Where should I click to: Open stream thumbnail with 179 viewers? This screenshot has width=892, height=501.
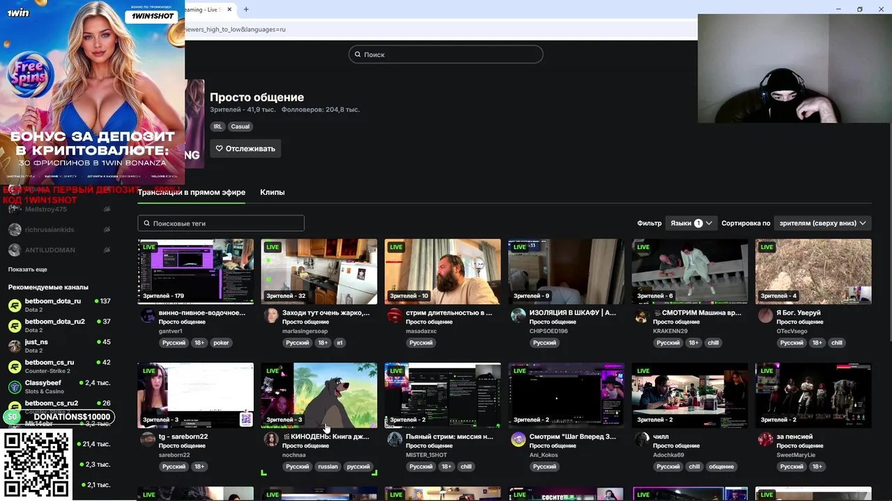coord(196,271)
